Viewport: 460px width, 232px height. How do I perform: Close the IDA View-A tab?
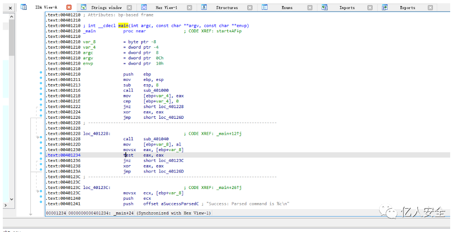69,7
